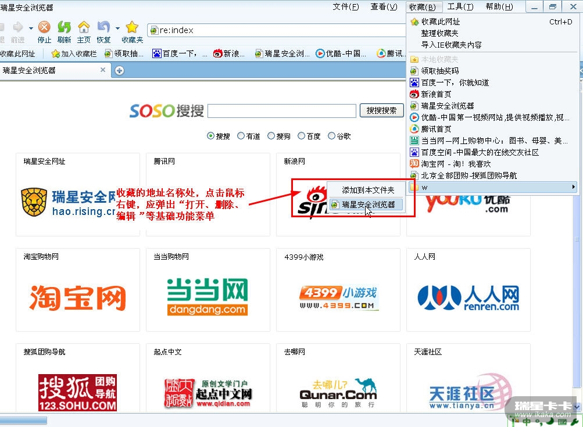Open the 工具(T) menu

460,7
